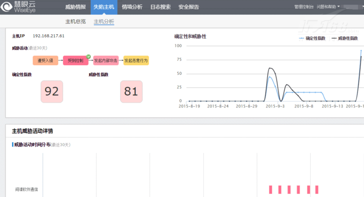Screen dimensions: 364x197
Task: Click the threat index value 81
Action: point(131,92)
